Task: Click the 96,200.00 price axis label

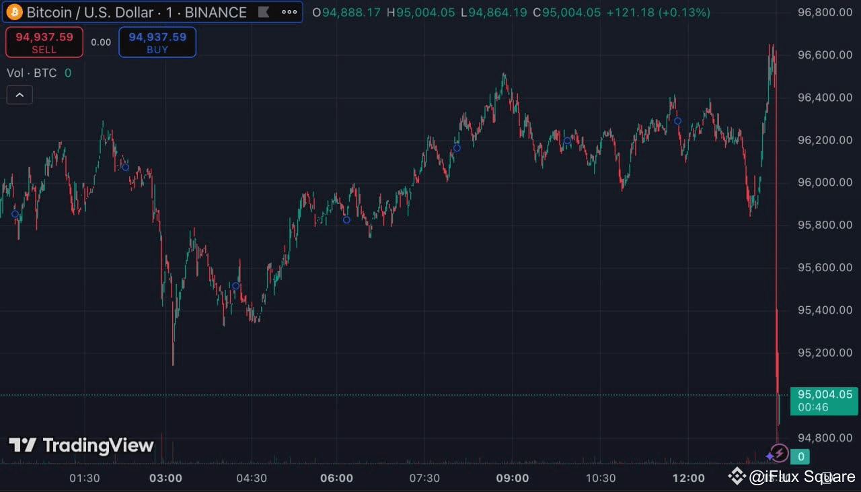Action: pyautogui.click(x=825, y=140)
